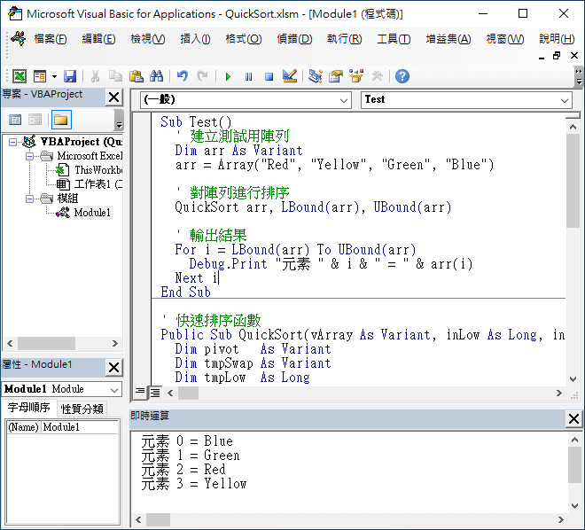Click the '元素 0 = Blue' output line

[x=187, y=441]
